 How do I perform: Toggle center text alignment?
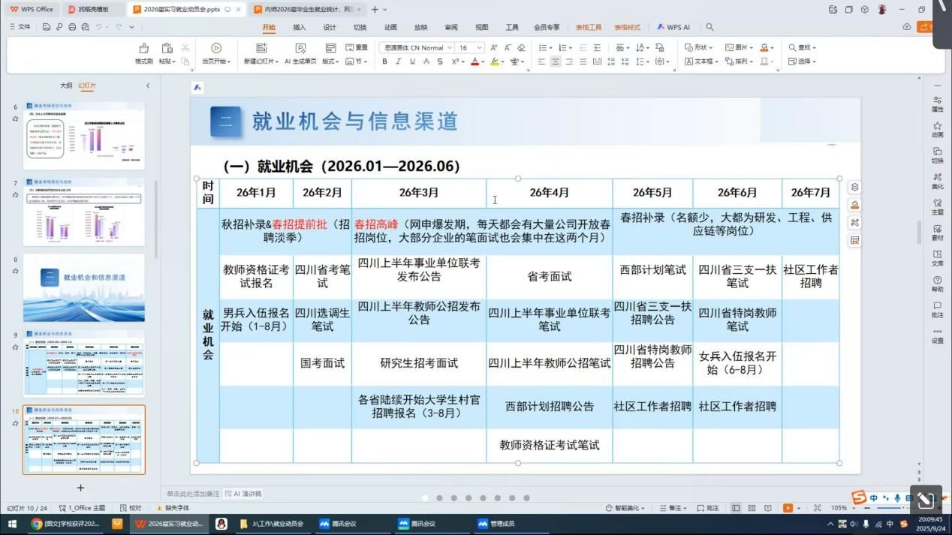point(556,62)
